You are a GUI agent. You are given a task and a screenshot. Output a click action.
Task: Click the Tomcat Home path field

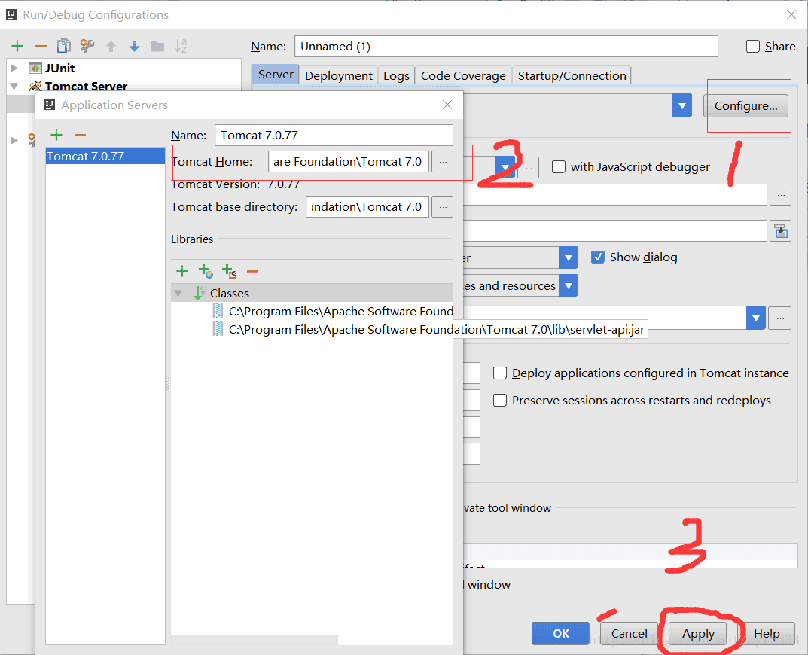tap(349, 162)
